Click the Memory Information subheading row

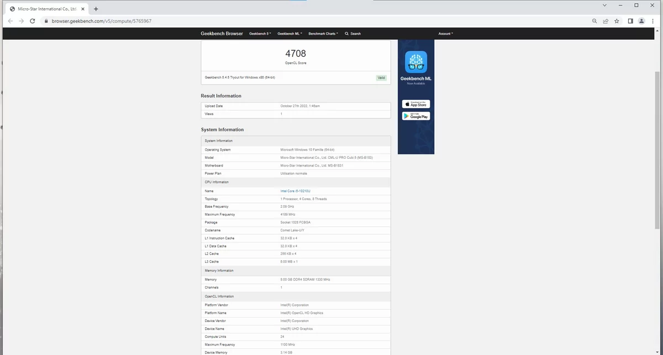(296, 271)
